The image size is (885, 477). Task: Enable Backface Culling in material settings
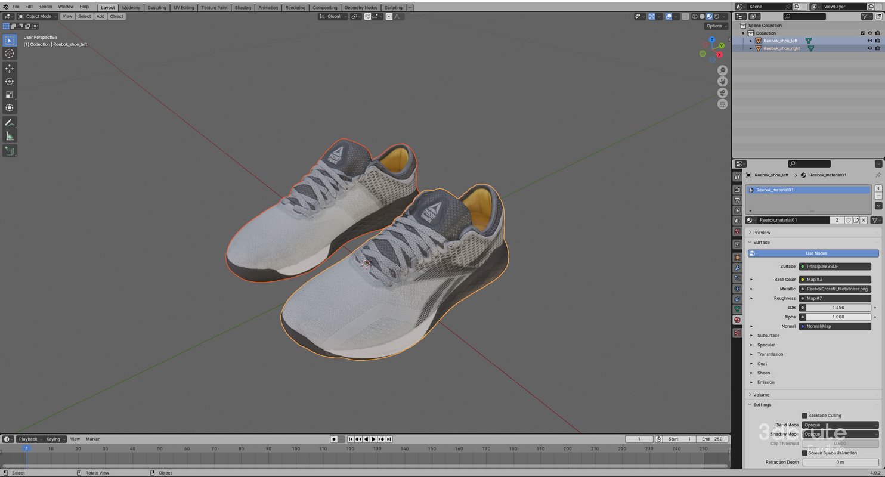804,416
